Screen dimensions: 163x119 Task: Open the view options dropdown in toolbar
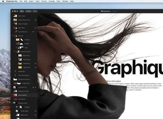pyautogui.click(x=22, y=11)
